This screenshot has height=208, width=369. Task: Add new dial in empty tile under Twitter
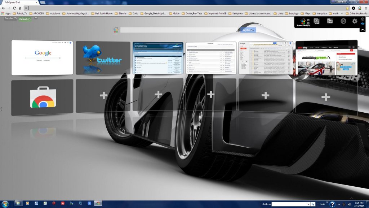tap(103, 95)
